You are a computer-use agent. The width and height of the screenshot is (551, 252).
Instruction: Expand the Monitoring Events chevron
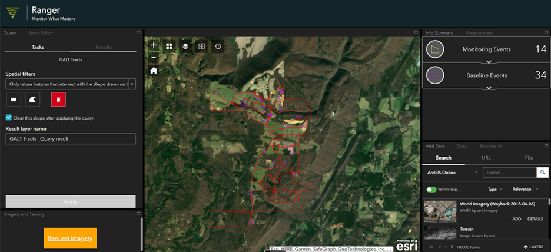click(x=487, y=62)
